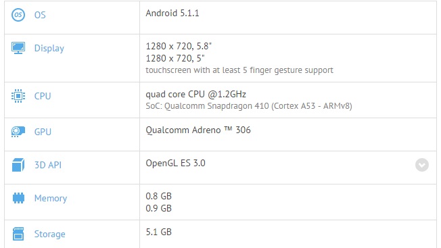This screenshot has height=248, width=441.
Task: Open the OS label link
Action: 40,15
